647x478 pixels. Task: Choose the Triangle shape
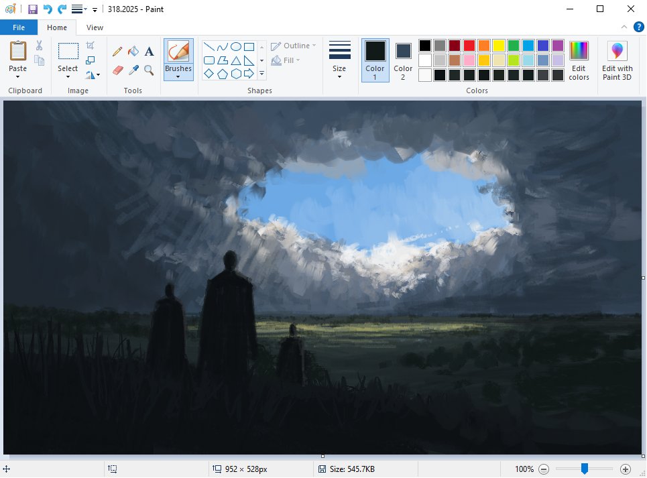[235, 60]
